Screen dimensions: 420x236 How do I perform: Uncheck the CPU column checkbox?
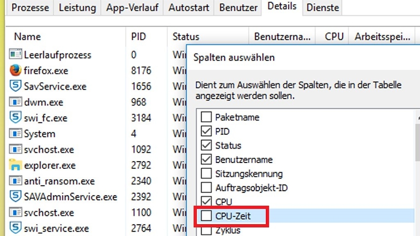206,202
